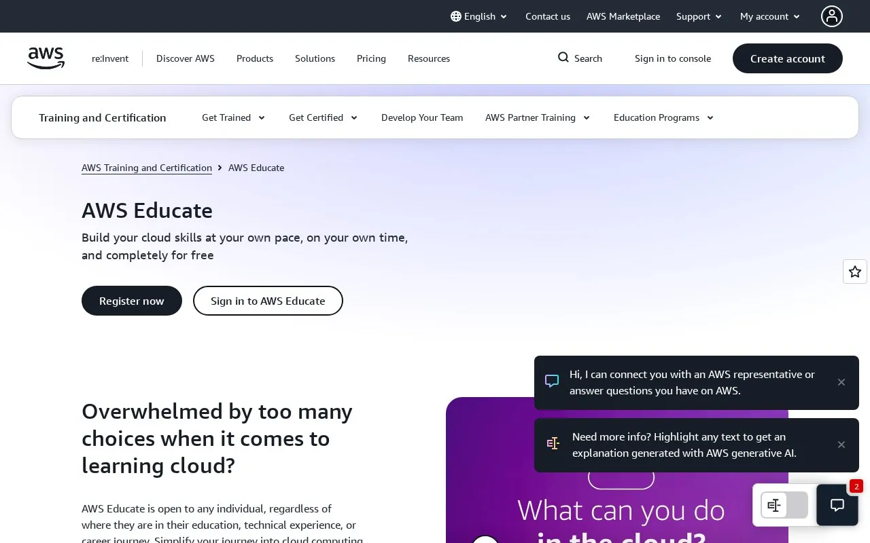The height and width of the screenshot is (543, 870).
Task: Click Sign in to AWS Educate button
Action: tap(268, 301)
